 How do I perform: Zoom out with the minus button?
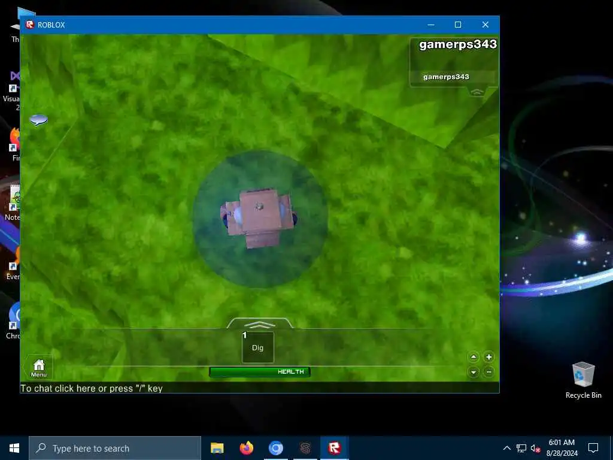tap(488, 371)
